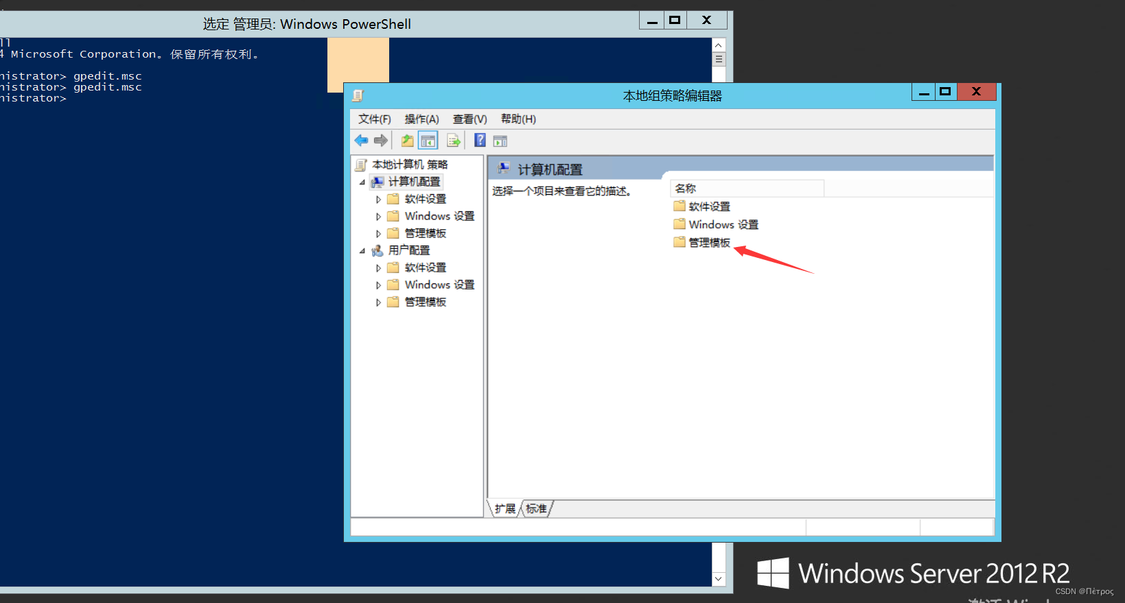Minimize the PowerShell window

(651, 21)
